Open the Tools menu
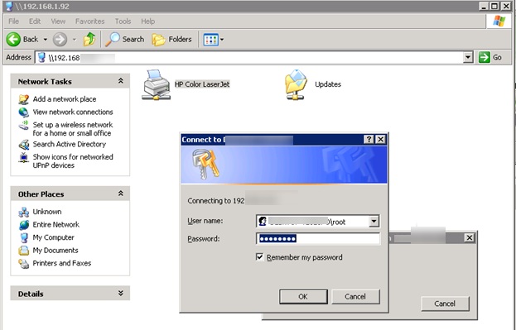Viewport: 516px width, 330px height. click(x=123, y=22)
